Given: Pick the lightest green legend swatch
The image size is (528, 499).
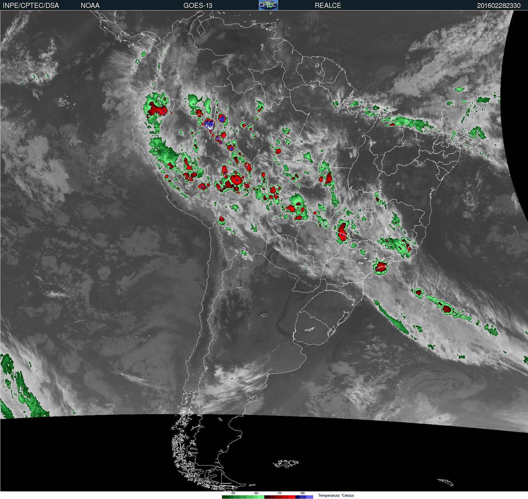Looking at the screenshot, I should 261,497.
